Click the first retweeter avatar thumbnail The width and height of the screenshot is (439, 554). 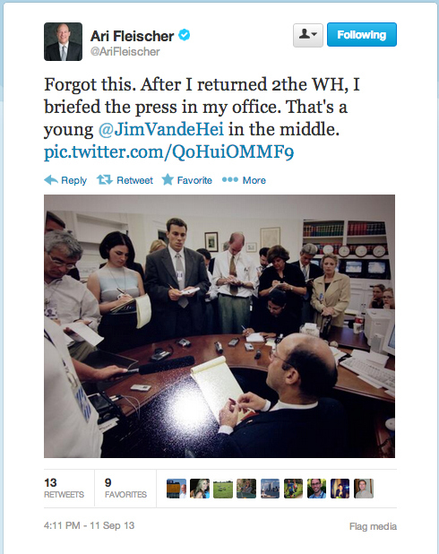point(176,489)
